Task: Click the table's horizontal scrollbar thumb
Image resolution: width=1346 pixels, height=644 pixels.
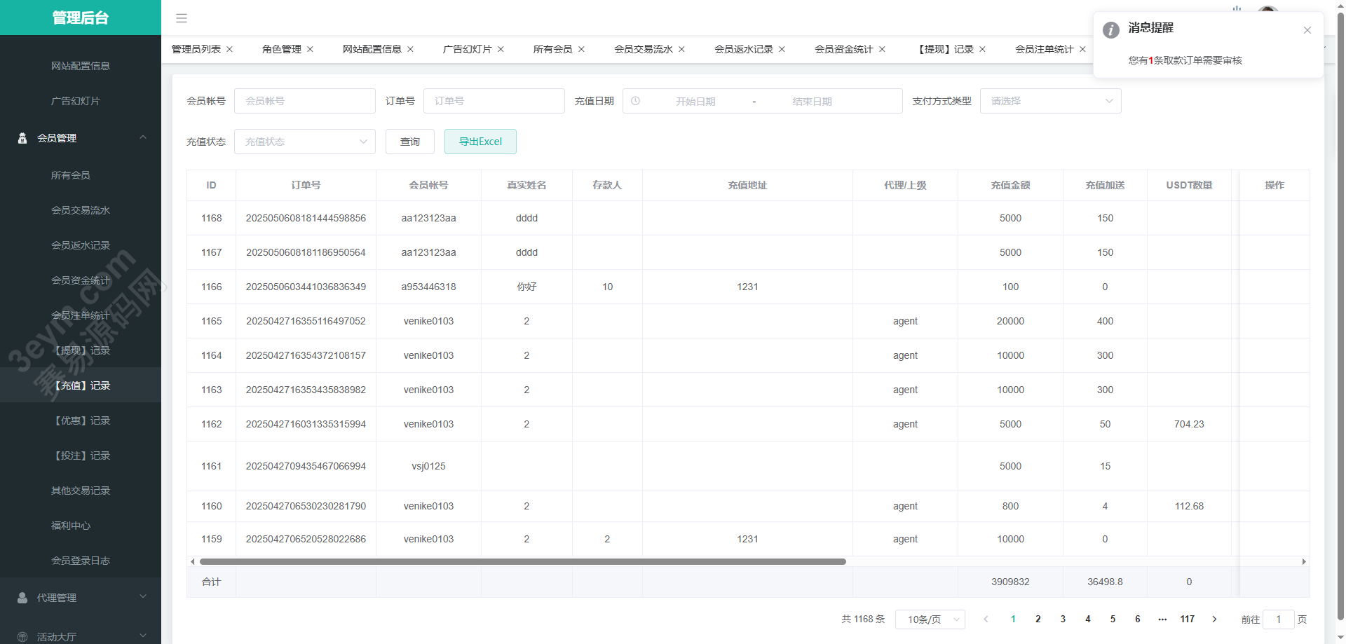Action: (x=522, y=561)
